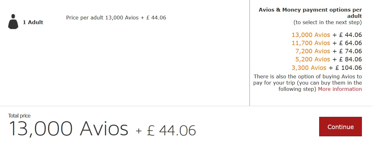Click the large 13,000 Avios total
Image resolution: width=376 pixels, height=146 pixels.
coord(68,128)
